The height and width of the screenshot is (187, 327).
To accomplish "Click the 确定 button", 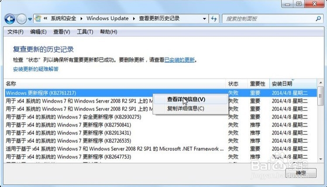I will [301, 173].
